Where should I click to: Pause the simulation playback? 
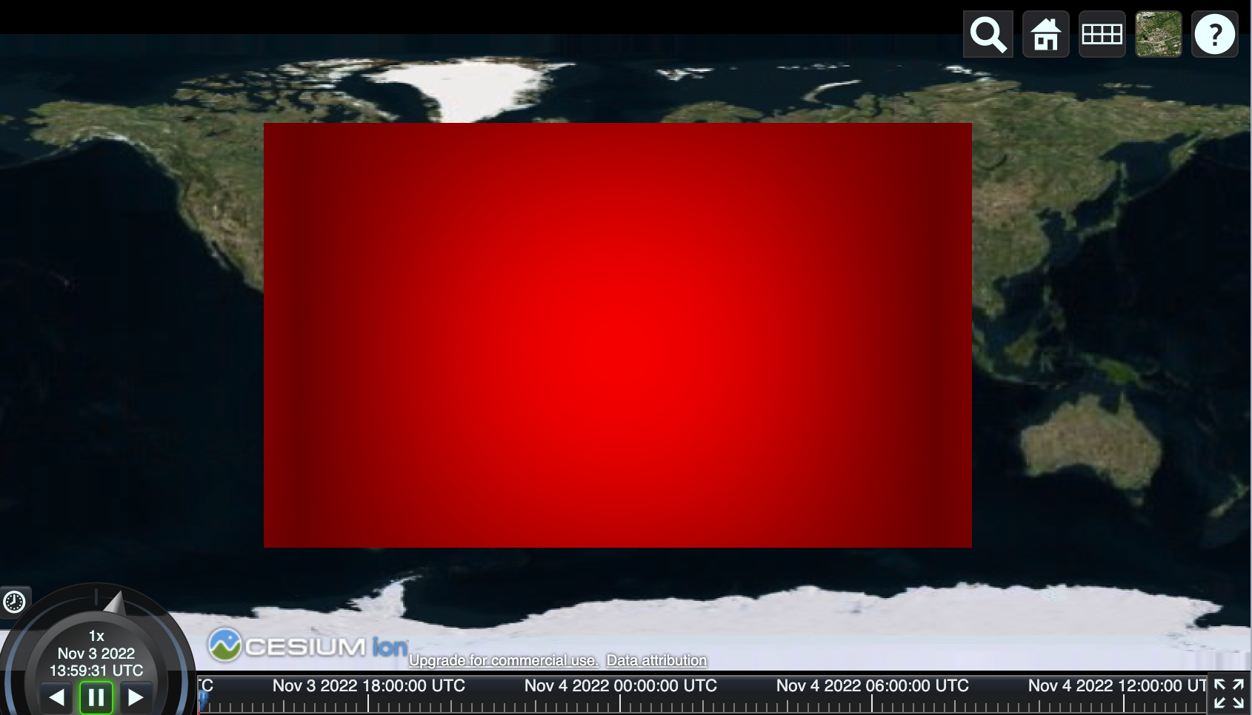95,696
